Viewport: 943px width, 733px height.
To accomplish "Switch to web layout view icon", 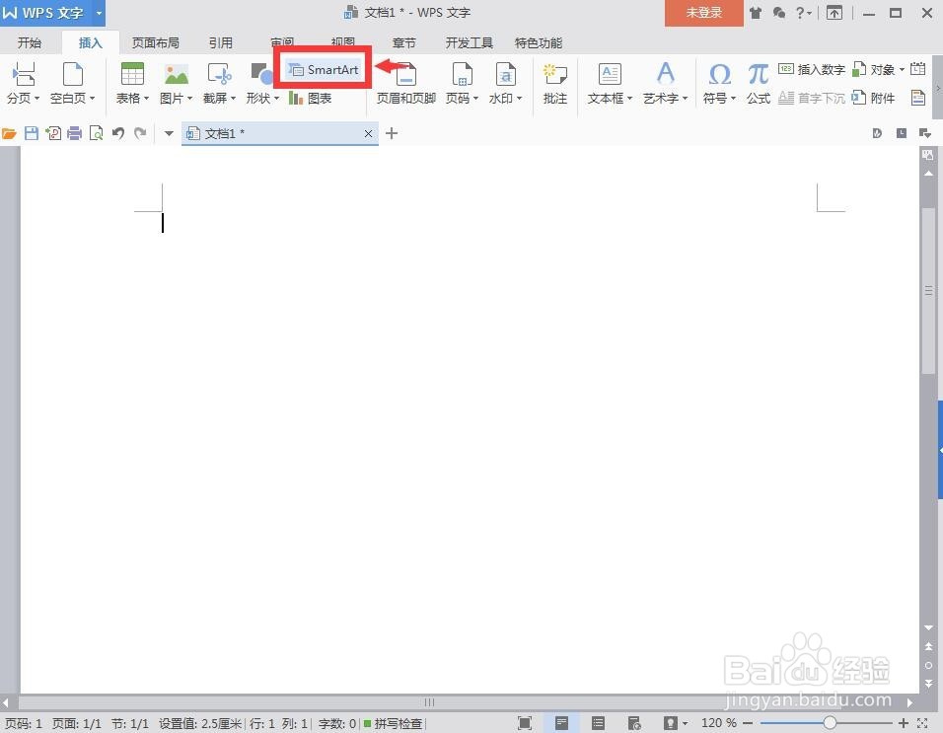I will [634, 723].
